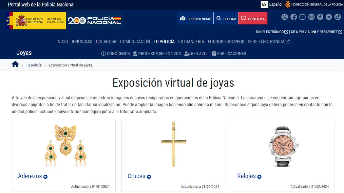This screenshot has width=344, height=193.
Task: Open the Facebook social icon
Action: [x=294, y=17]
